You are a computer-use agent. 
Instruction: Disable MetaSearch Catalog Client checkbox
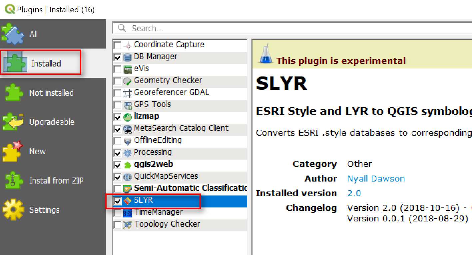point(118,129)
